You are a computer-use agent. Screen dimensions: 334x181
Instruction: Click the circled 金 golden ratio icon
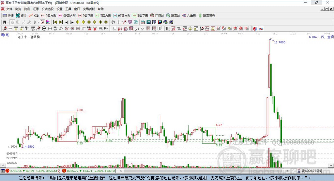[x=190, y=29]
